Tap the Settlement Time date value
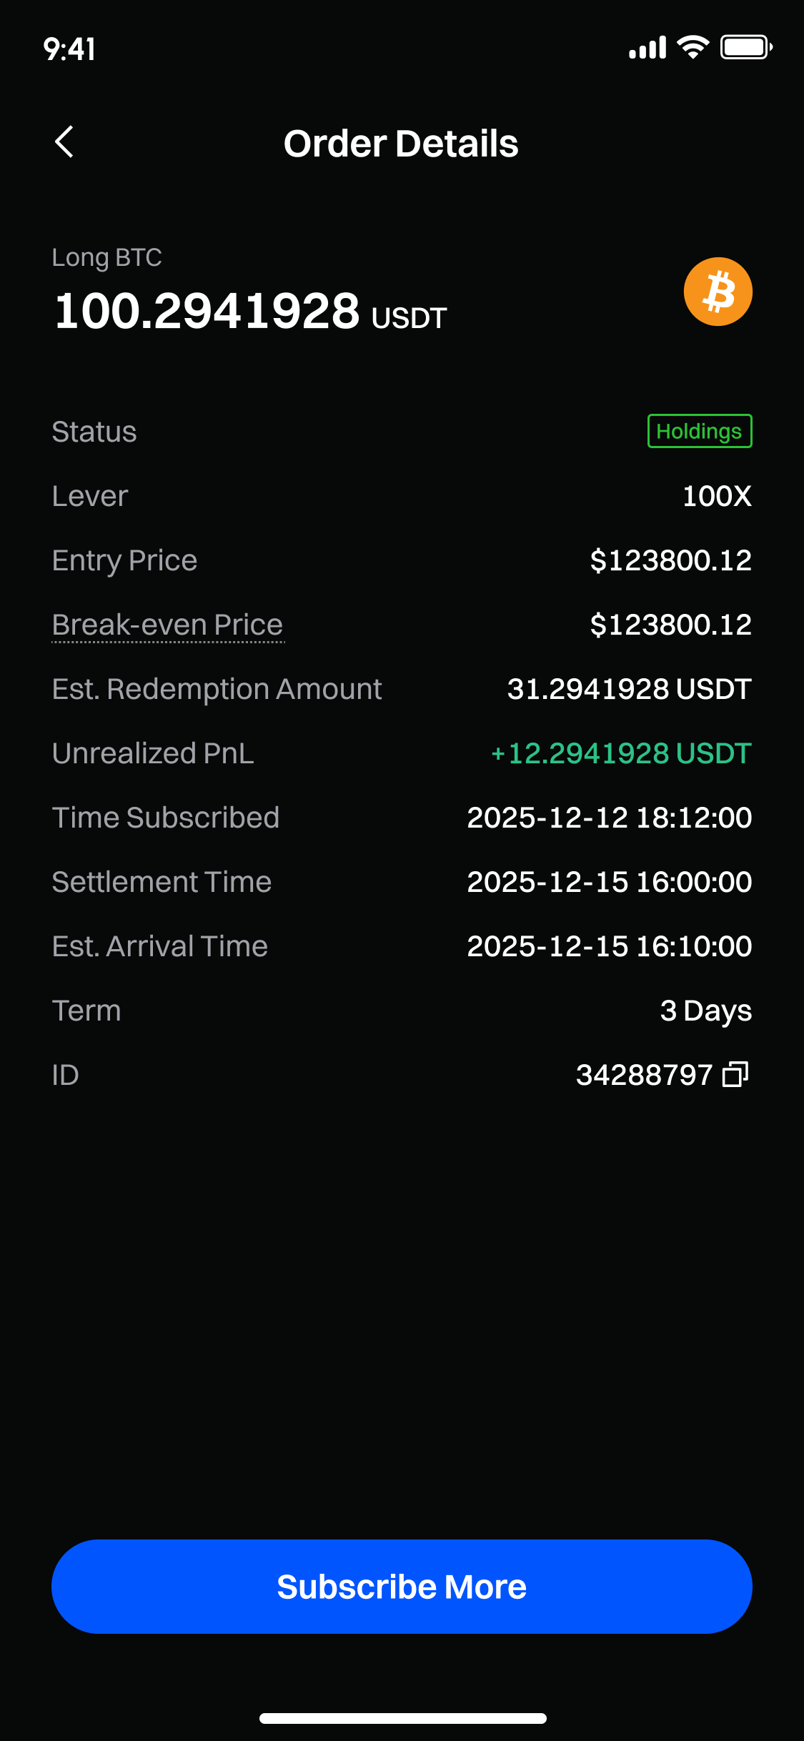 (609, 882)
